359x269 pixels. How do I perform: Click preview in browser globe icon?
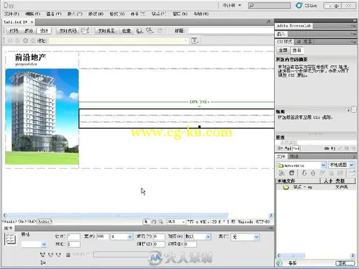(x=140, y=31)
